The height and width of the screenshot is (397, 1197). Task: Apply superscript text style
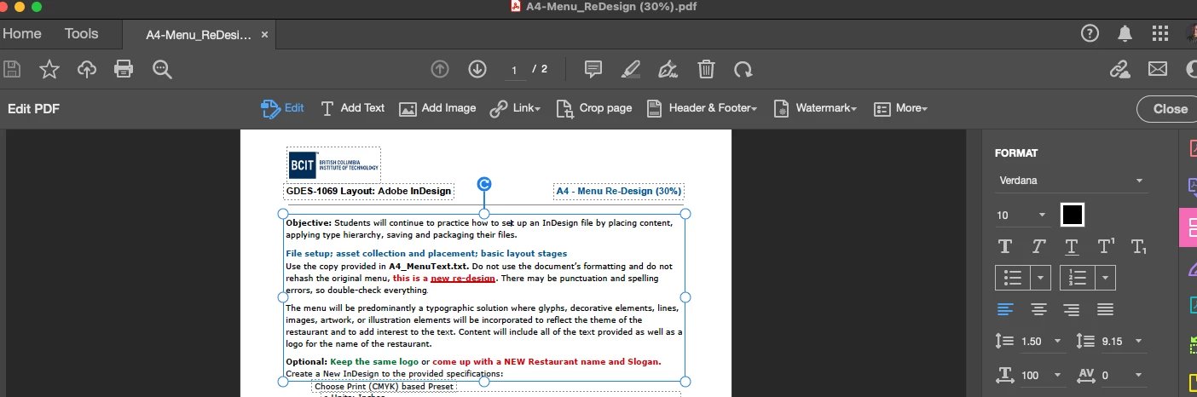click(x=1106, y=246)
